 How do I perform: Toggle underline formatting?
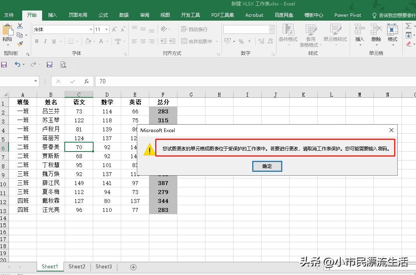pyautogui.click(x=52, y=41)
